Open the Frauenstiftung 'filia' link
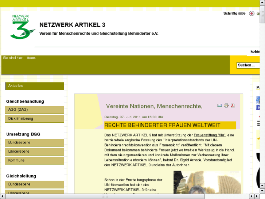 (210, 135)
